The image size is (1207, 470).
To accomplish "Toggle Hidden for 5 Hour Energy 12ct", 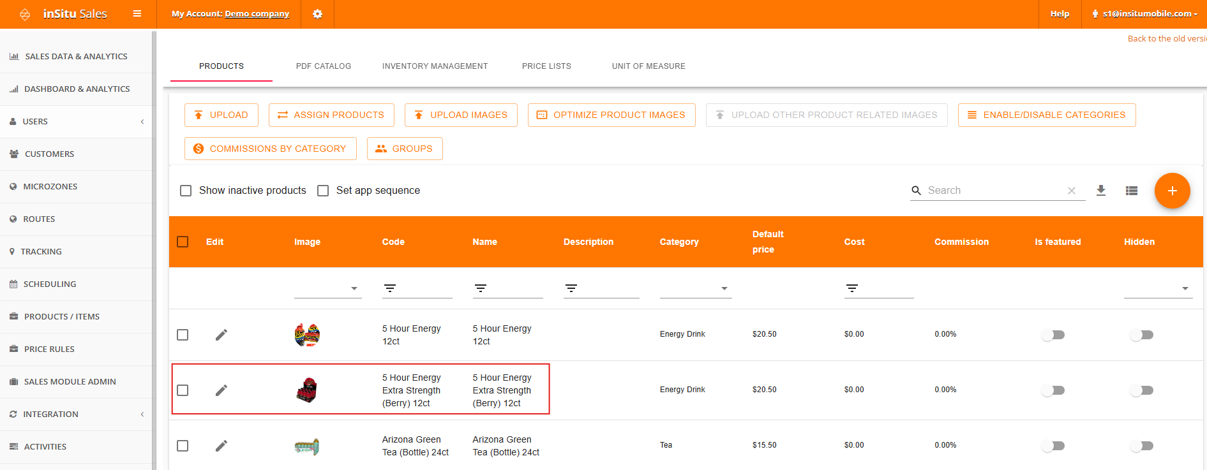I will pos(1142,335).
